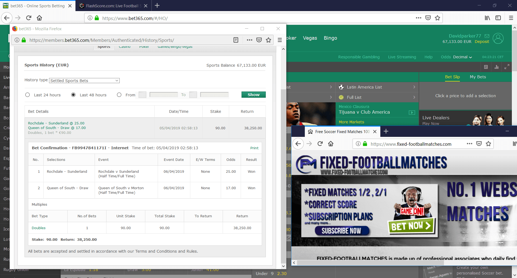View site info icon in popup address bar
Screen dimensions: 517x278
point(17,40)
